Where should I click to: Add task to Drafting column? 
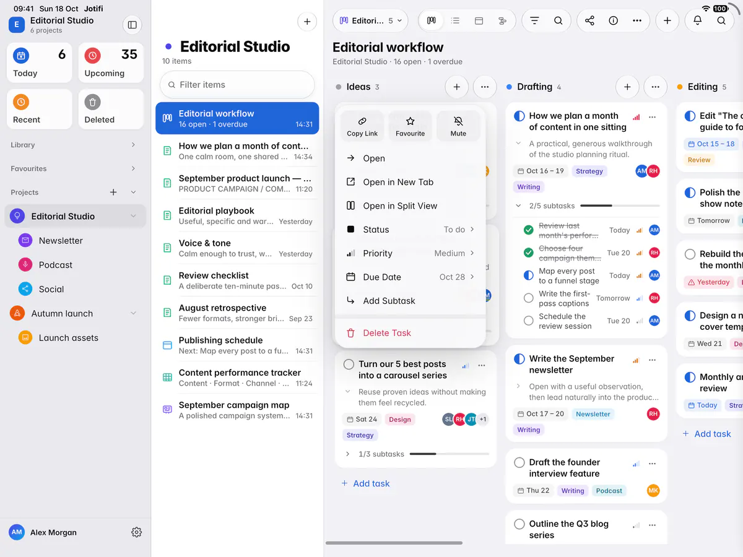pyautogui.click(x=627, y=87)
